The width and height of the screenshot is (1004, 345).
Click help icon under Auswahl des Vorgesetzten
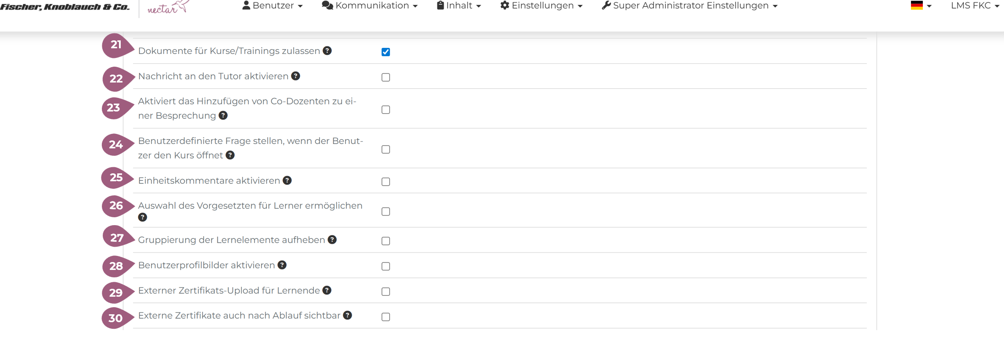pos(143,217)
